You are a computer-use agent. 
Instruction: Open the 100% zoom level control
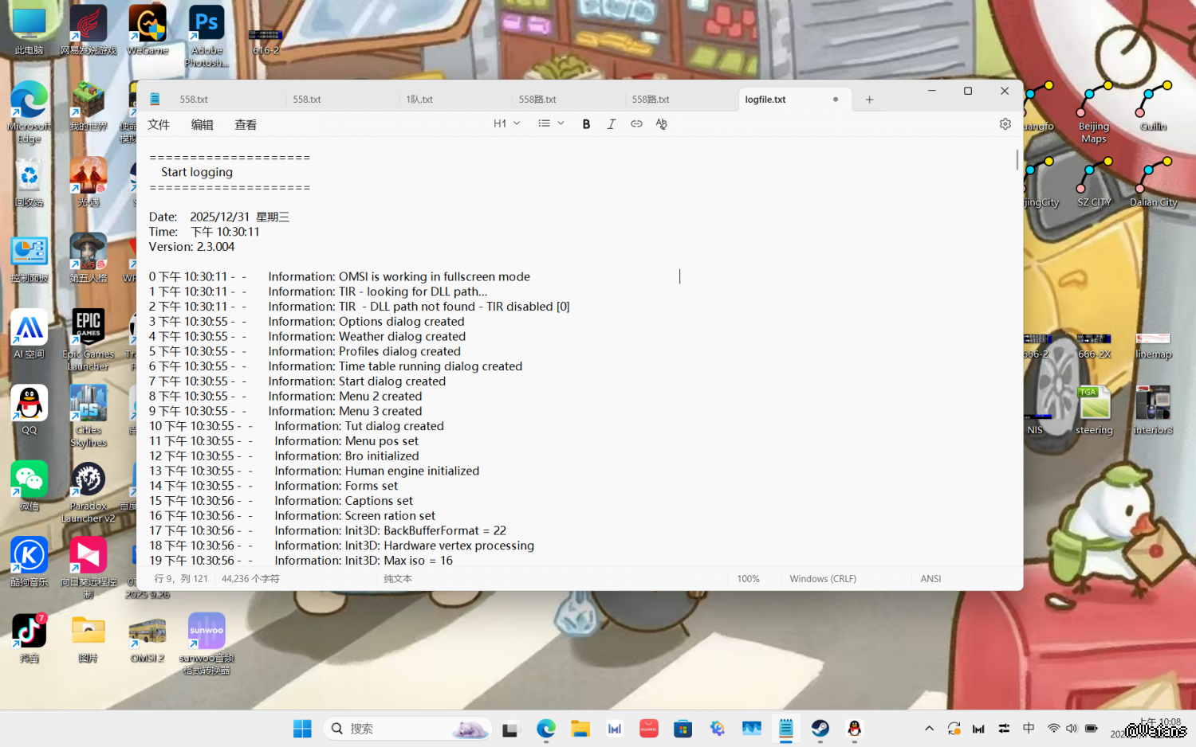coord(749,579)
